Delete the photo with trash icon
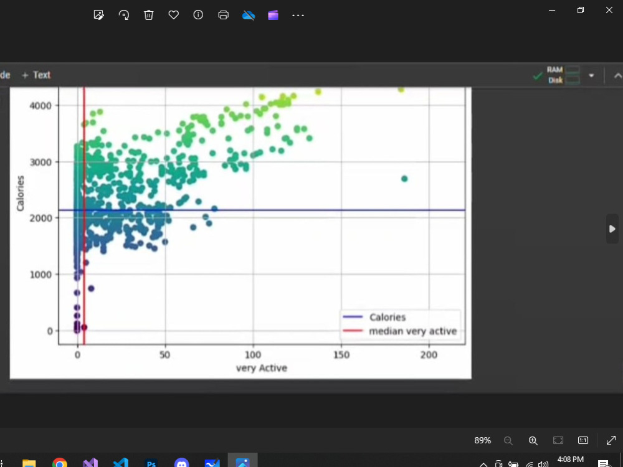 149,15
